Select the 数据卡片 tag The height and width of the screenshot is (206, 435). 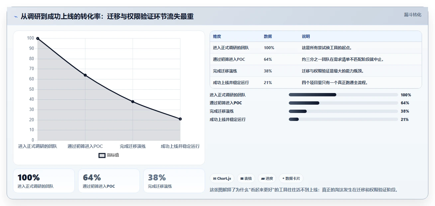(x=291, y=178)
